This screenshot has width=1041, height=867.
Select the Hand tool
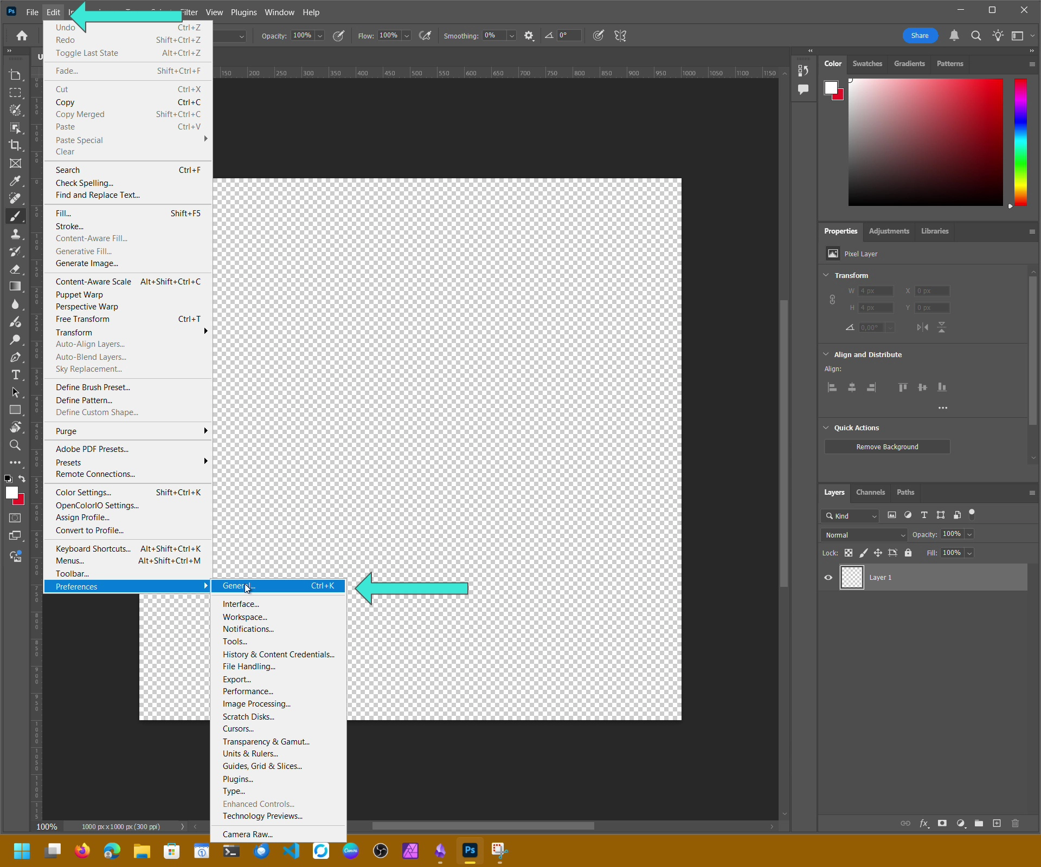(x=15, y=428)
